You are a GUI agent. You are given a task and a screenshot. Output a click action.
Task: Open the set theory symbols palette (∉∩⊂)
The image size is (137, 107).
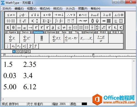pos(83,15)
